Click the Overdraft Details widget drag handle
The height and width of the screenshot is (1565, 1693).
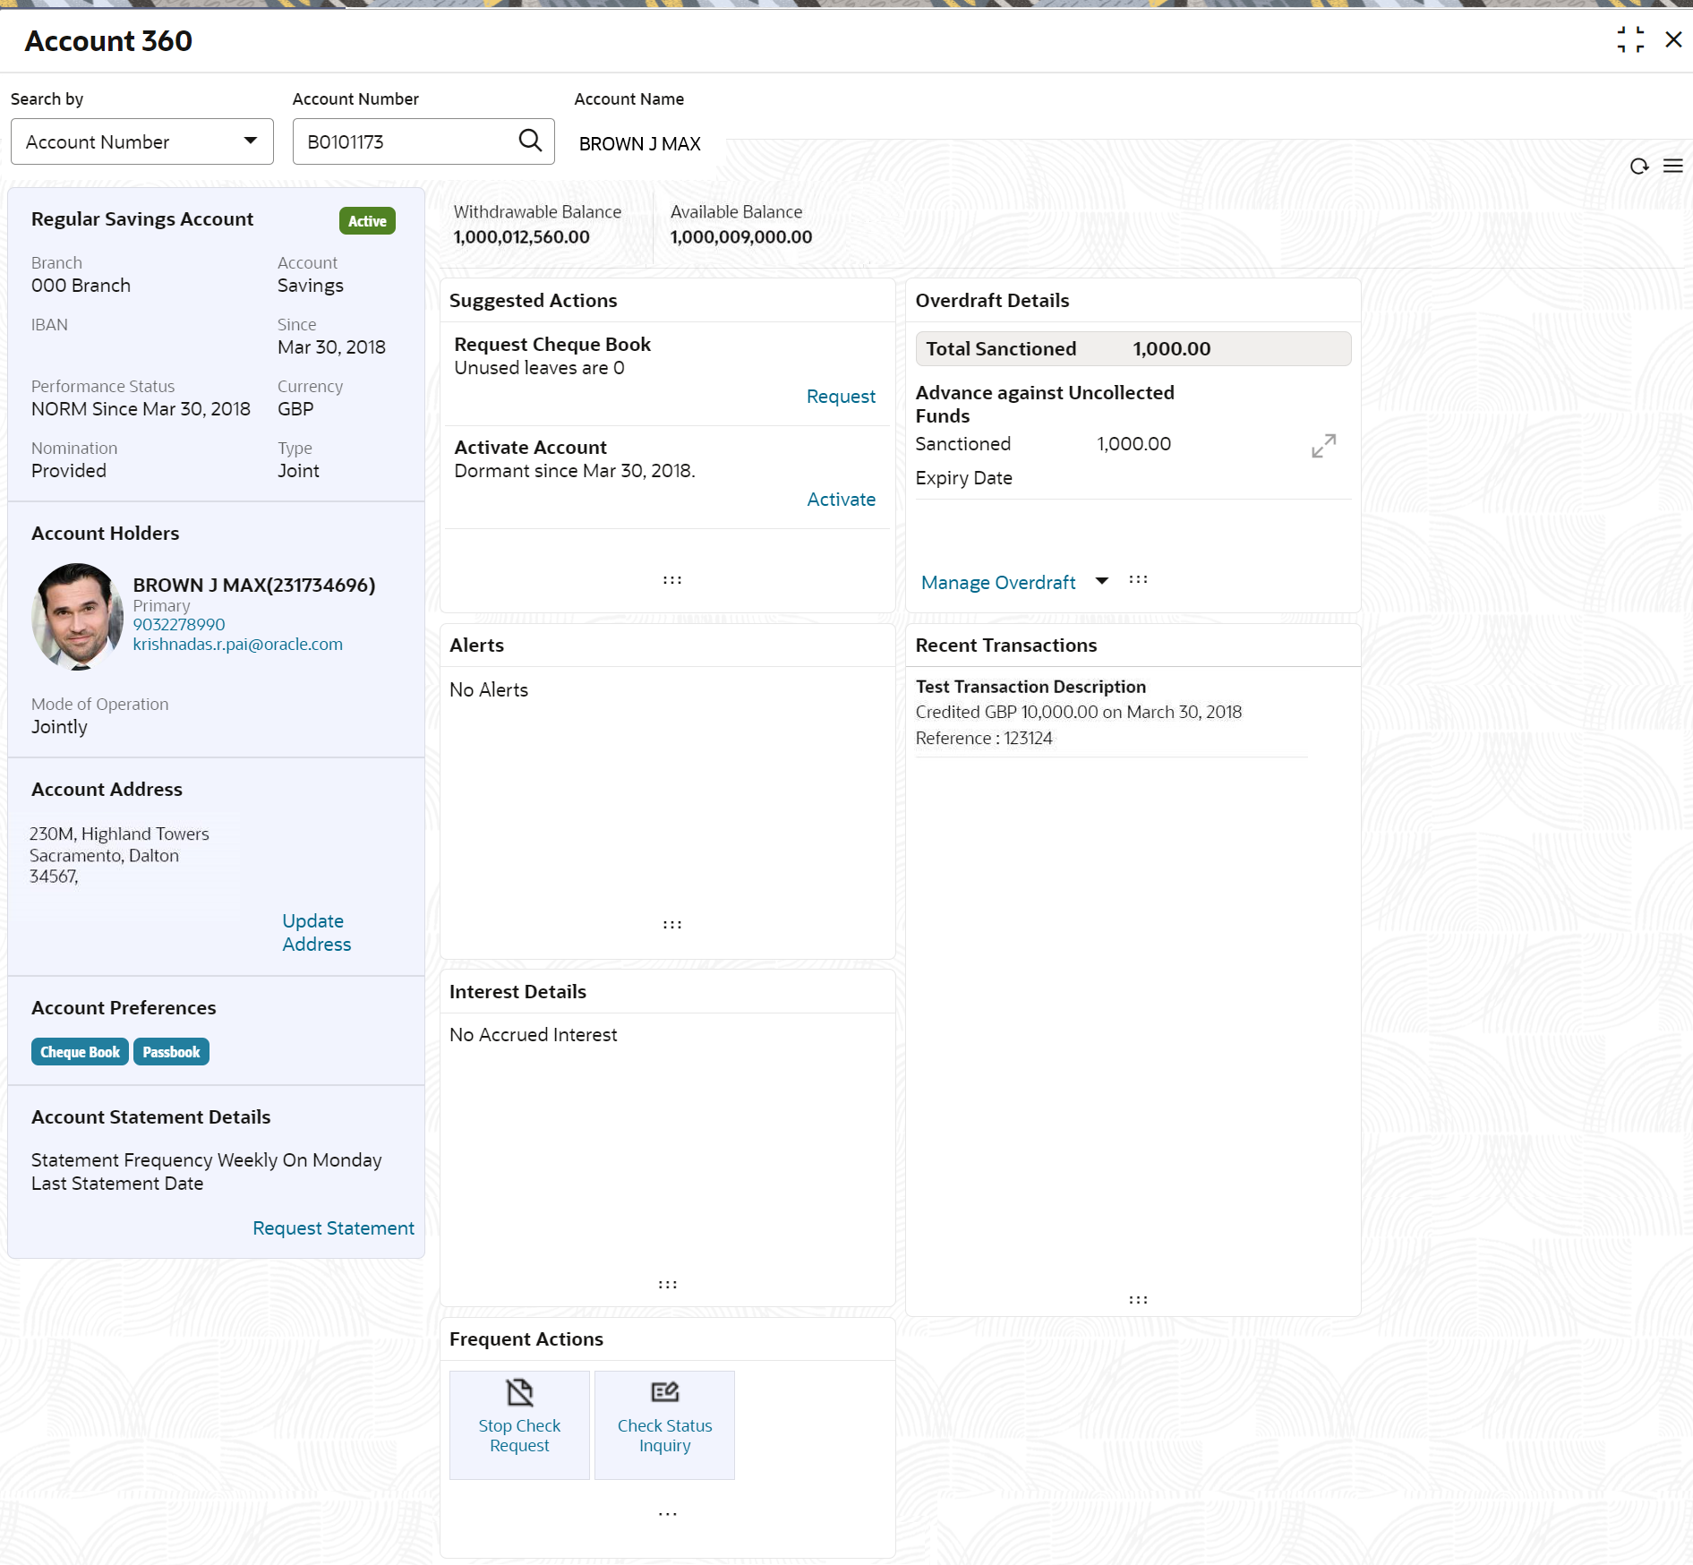1138,579
